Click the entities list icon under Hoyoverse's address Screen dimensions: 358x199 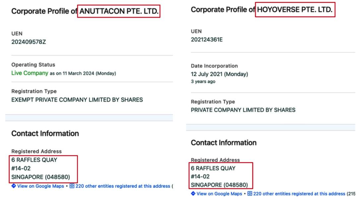pos(251,194)
